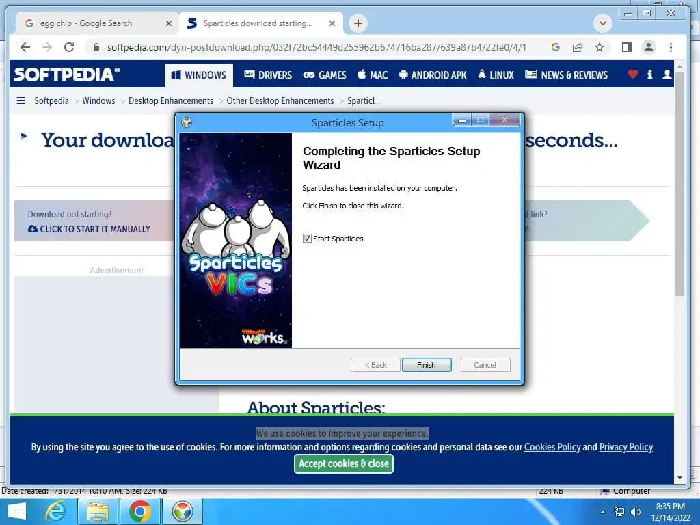Open News & Reviews section
The height and width of the screenshot is (525, 700).
point(566,75)
